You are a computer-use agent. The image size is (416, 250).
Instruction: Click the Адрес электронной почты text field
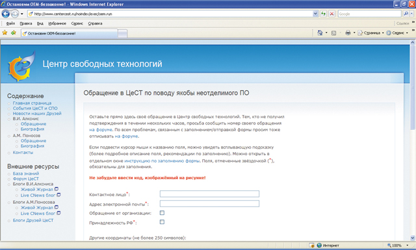(209, 204)
